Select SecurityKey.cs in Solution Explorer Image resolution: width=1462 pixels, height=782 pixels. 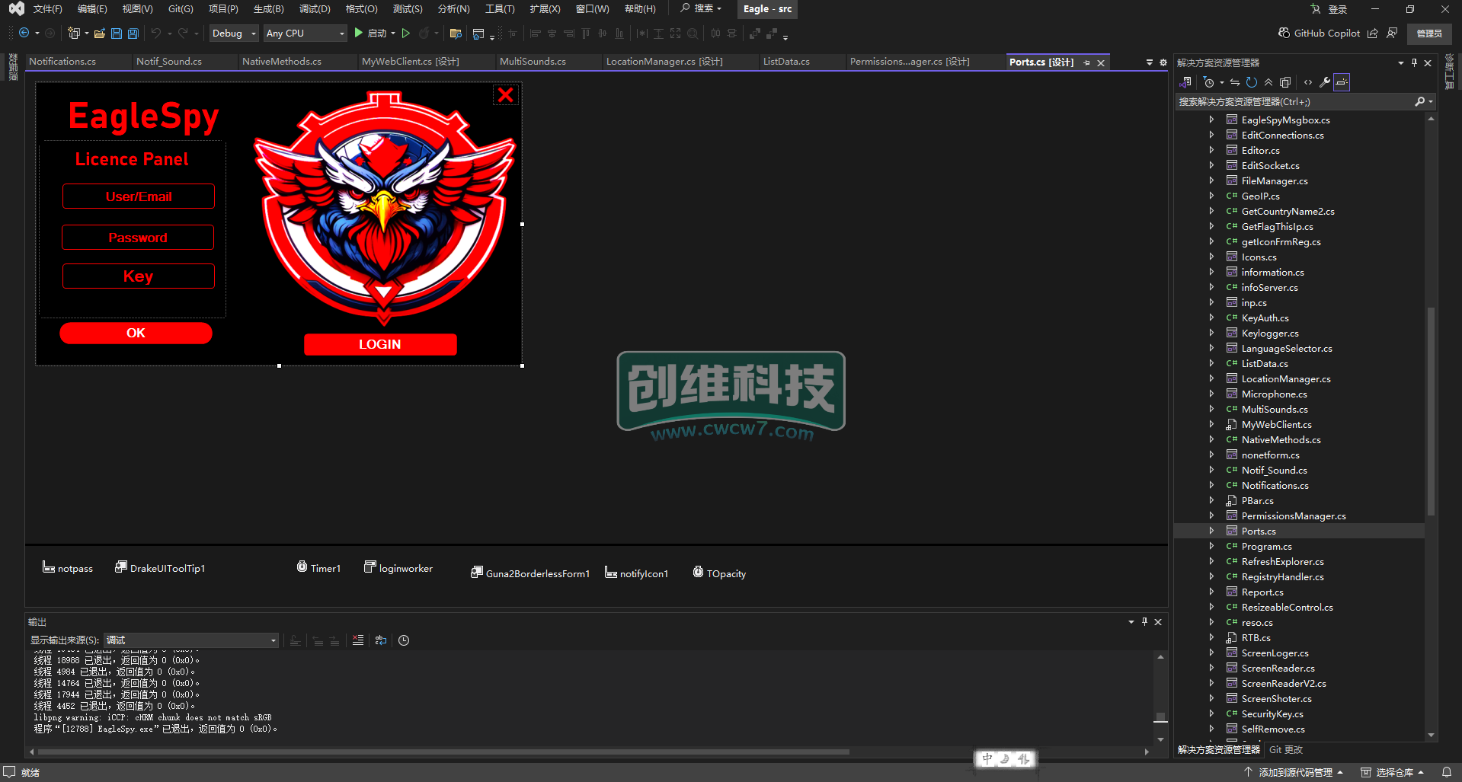[1272, 714]
